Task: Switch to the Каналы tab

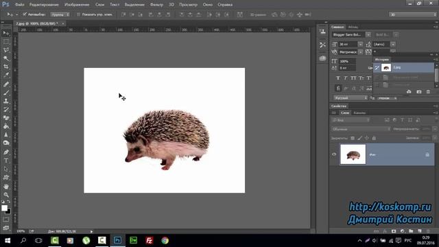Action: point(359,113)
